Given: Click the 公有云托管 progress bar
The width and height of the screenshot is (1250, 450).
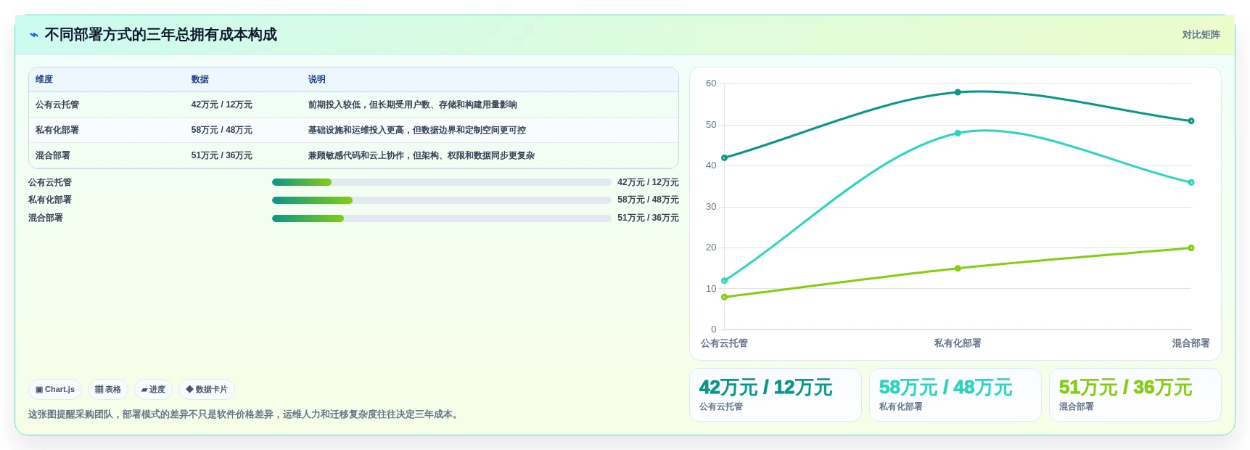Looking at the screenshot, I should click(x=442, y=182).
